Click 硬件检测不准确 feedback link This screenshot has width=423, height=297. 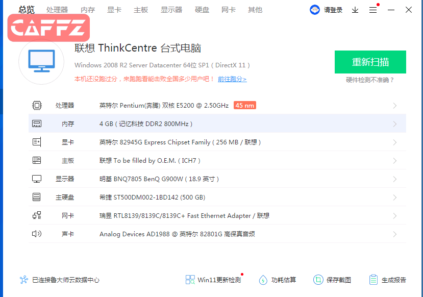coord(370,80)
